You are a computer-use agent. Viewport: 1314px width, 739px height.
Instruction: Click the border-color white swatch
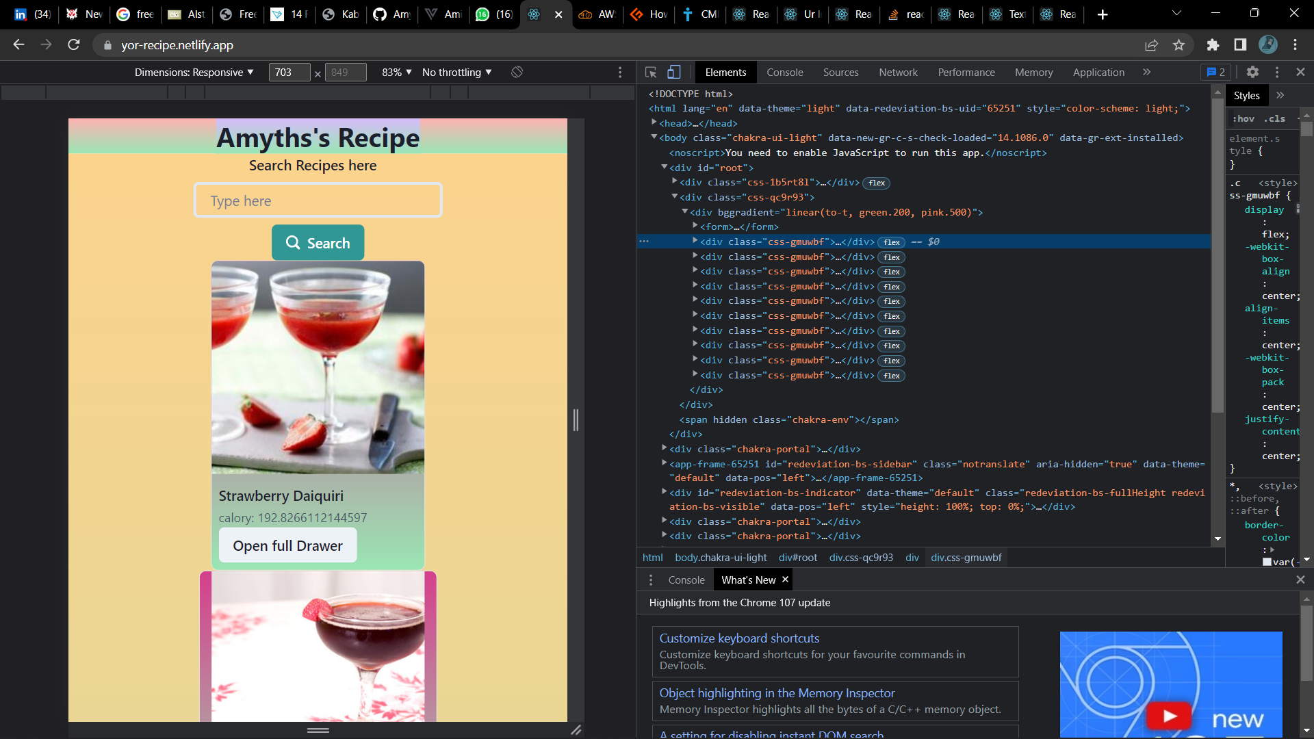coord(1267,562)
